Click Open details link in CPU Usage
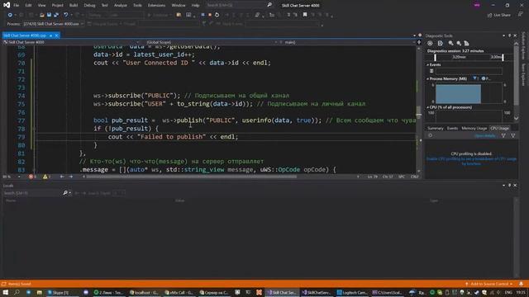The width and height of the screenshot is (529, 297). pyautogui.click(x=485, y=135)
